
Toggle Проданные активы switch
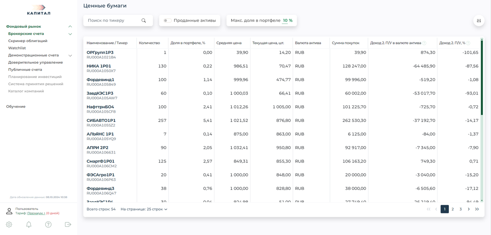167,21
